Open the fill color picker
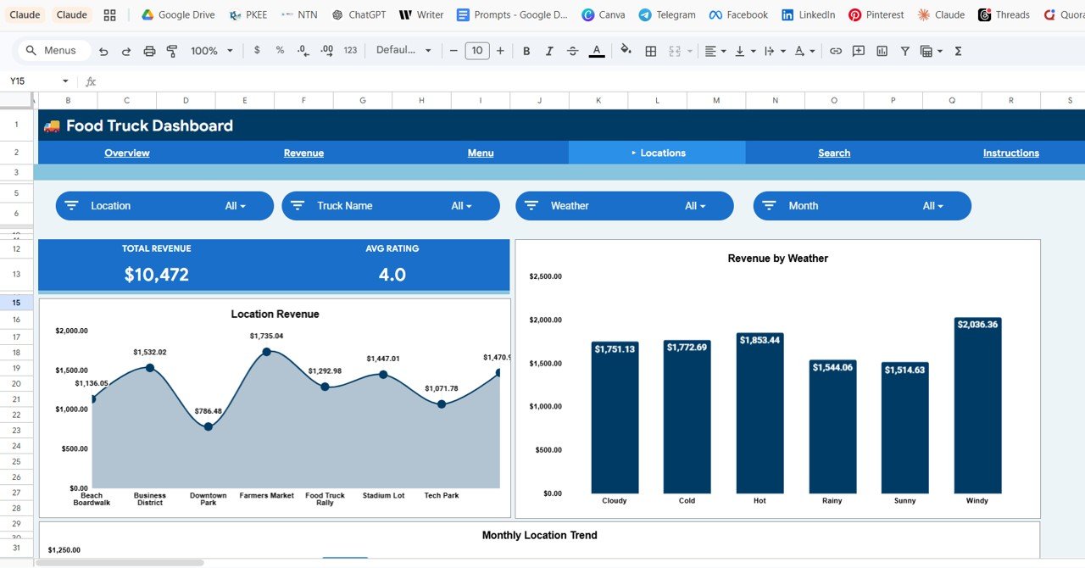Viewport: 1085px width, 568px height. (625, 51)
